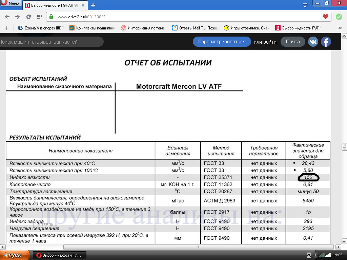
Task: Open a new tab with plus icon
Action: click(x=93, y=5)
